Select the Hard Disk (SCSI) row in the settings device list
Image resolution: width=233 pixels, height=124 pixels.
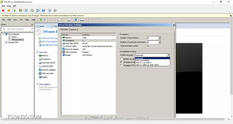(x=89, y=43)
